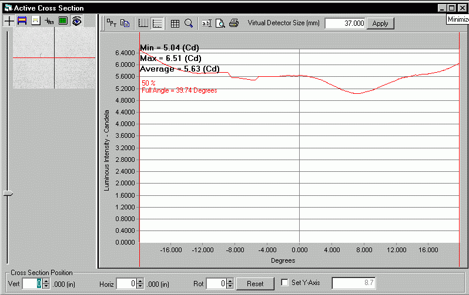Click the Virtual Detector Size field
Viewport: 469px width, 295px height.
345,23
